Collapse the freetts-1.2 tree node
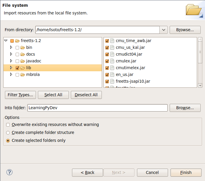The image size is (205, 181). (x=6, y=41)
